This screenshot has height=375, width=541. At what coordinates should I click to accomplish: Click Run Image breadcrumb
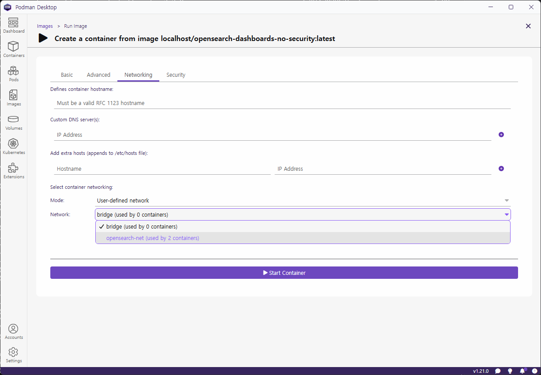[75, 26]
